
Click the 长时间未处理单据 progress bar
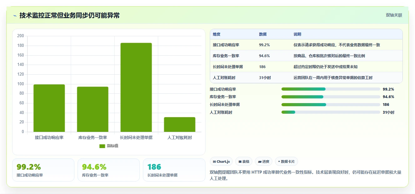coord(331,105)
